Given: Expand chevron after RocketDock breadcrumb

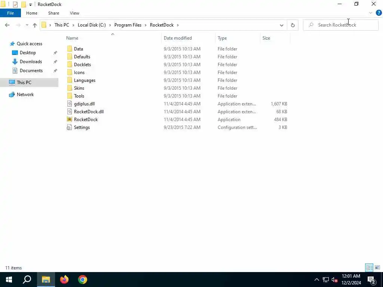Looking at the screenshot, I should coord(178,25).
